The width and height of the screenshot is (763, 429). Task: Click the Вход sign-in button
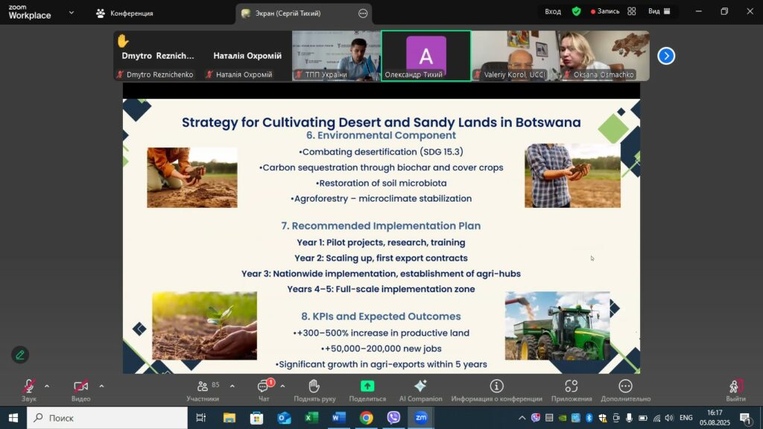(x=553, y=11)
